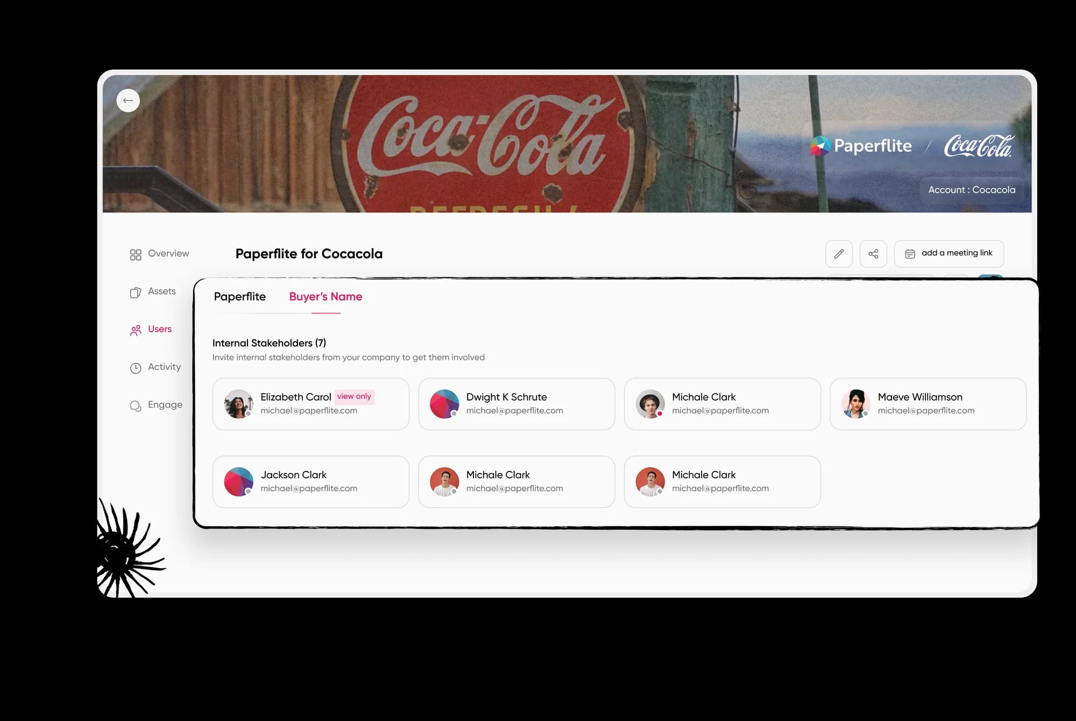This screenshot has height=721, width=1076.
Task: Click the Assets copy icon
Action: [x=136, y=292]
